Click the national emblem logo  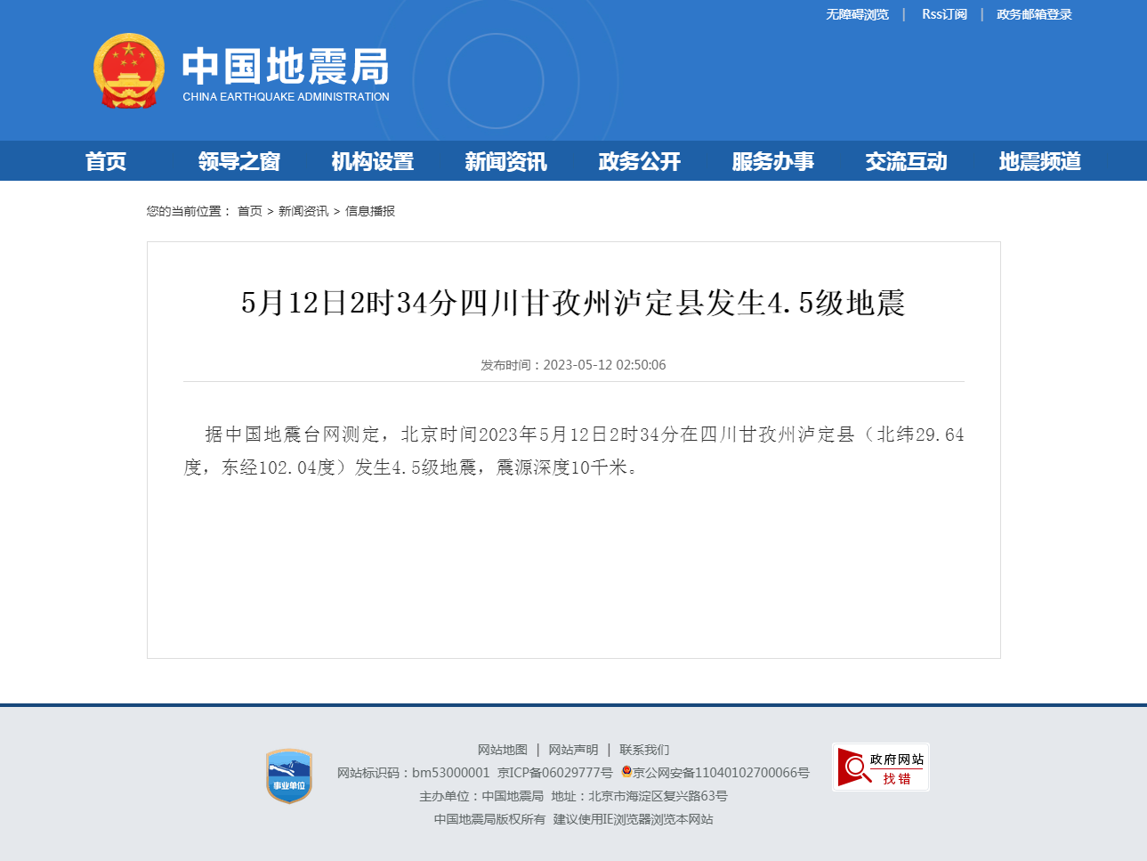tap(129, 71)
